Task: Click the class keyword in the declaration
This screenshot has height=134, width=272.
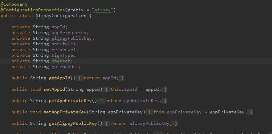Action: point(26,16)
